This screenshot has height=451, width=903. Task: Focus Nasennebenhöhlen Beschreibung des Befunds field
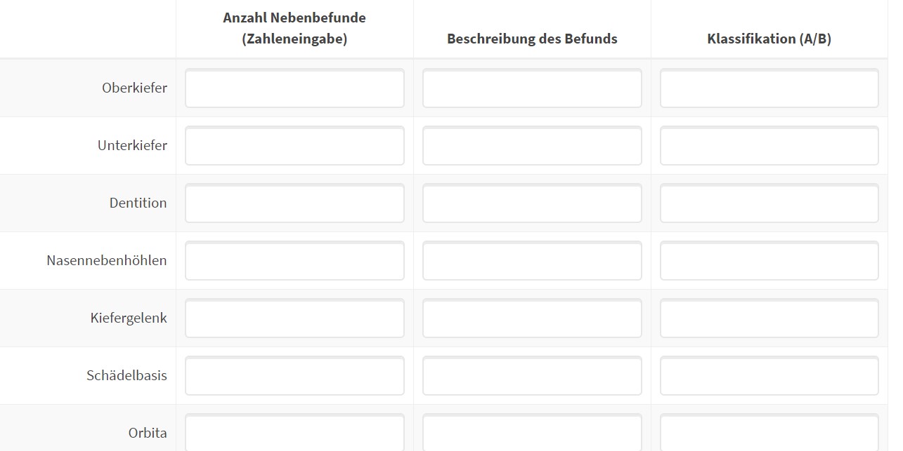coord(532,261)
